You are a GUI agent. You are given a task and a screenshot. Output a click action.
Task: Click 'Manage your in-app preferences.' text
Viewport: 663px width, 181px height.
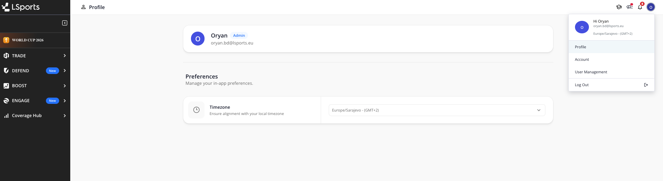pos(219,83)
